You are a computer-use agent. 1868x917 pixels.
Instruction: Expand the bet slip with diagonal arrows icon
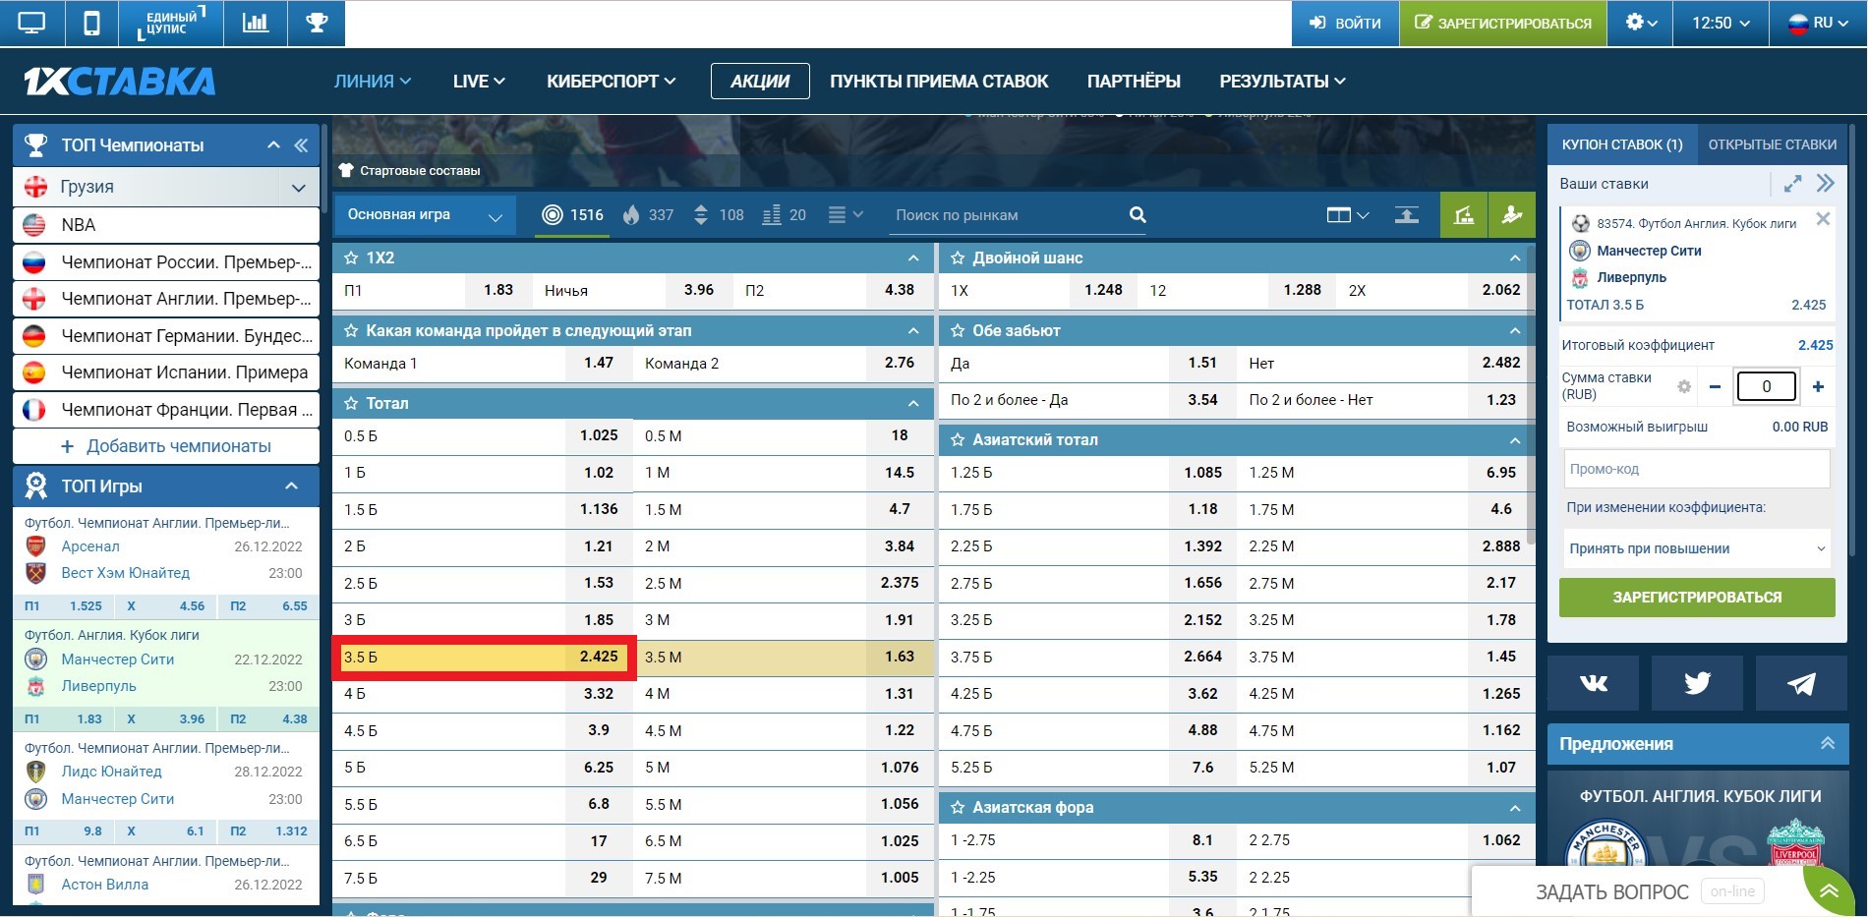[x=1793, y=184]
